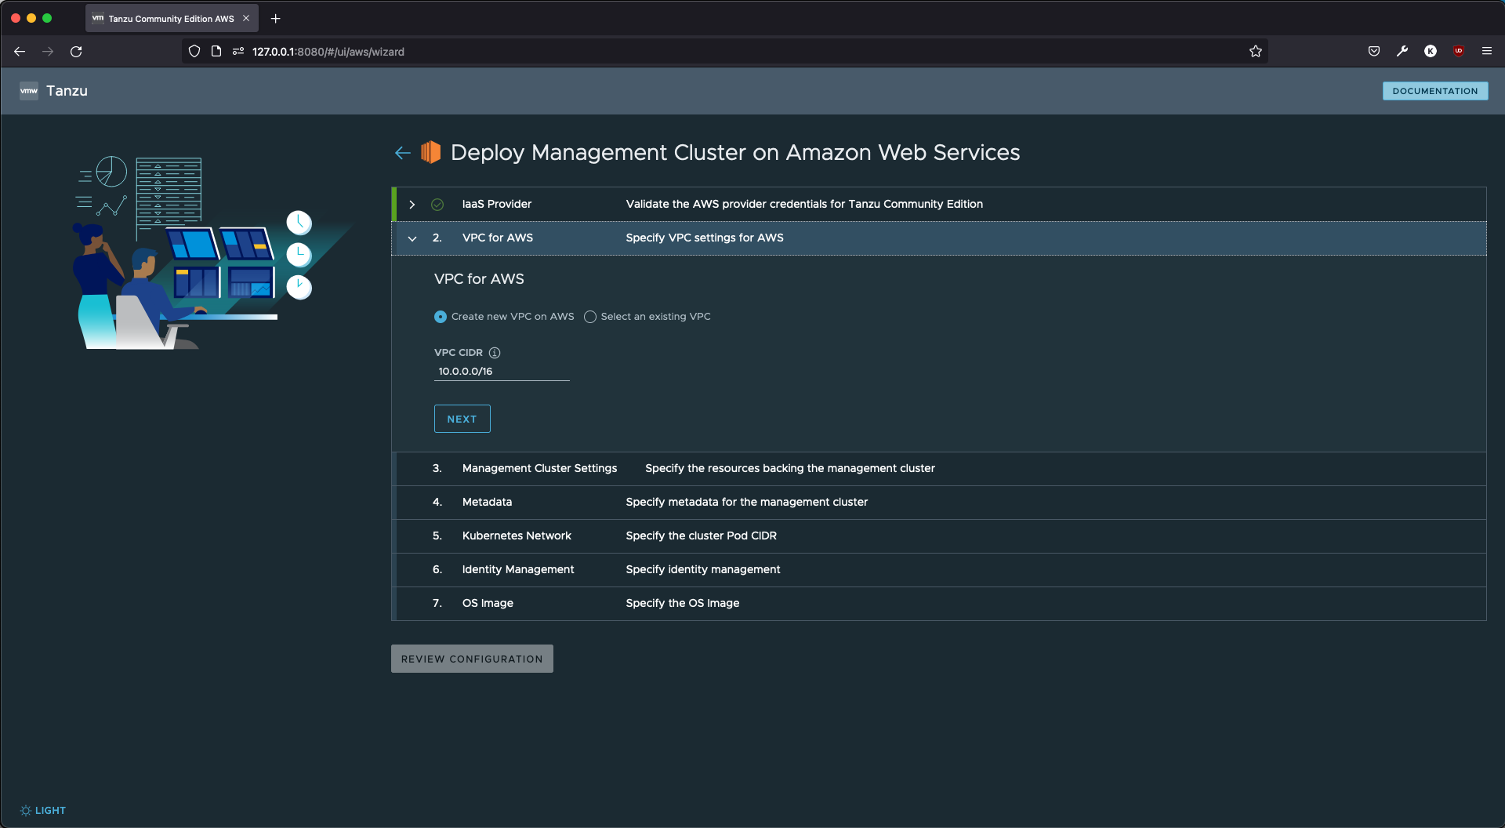The height and width of the screenshot is (828, 1505).
Task: Open site permissions icon in address bar
Action: (238, 52)
